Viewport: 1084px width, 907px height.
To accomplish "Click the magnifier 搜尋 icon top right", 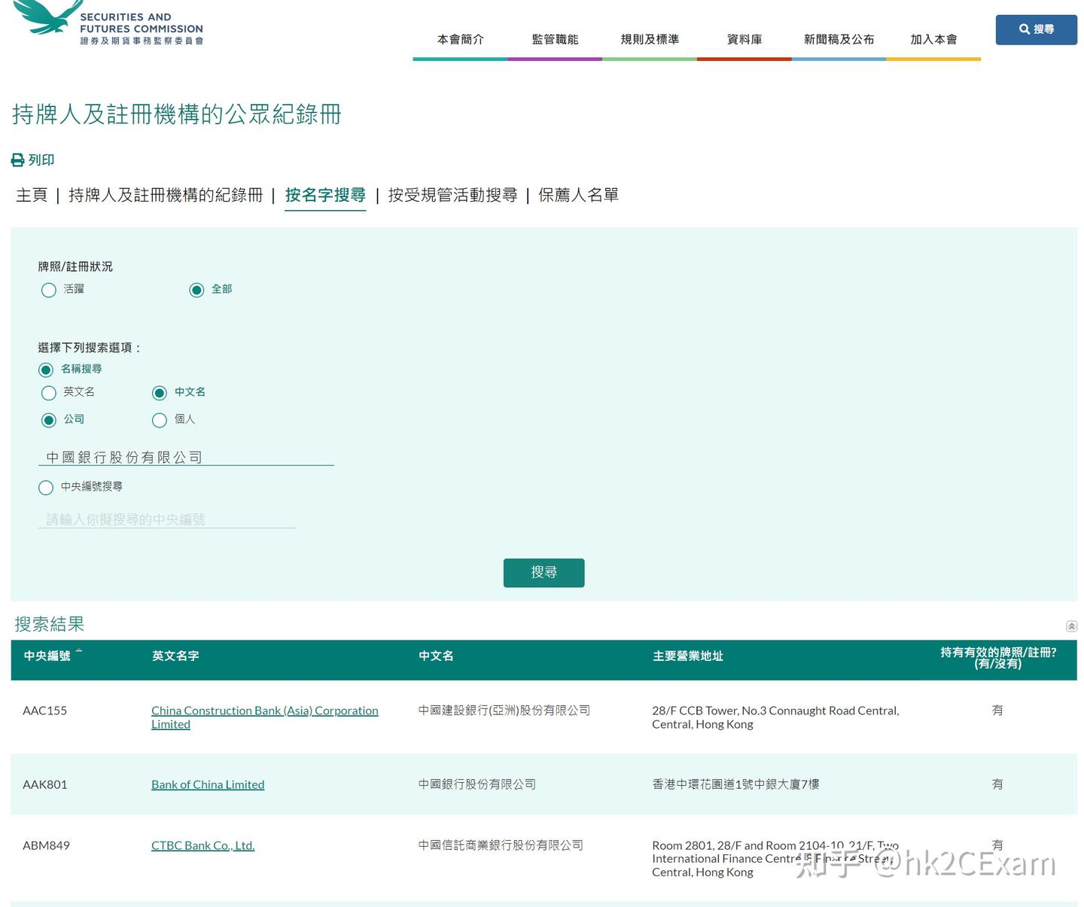I will click(1024, 29).
